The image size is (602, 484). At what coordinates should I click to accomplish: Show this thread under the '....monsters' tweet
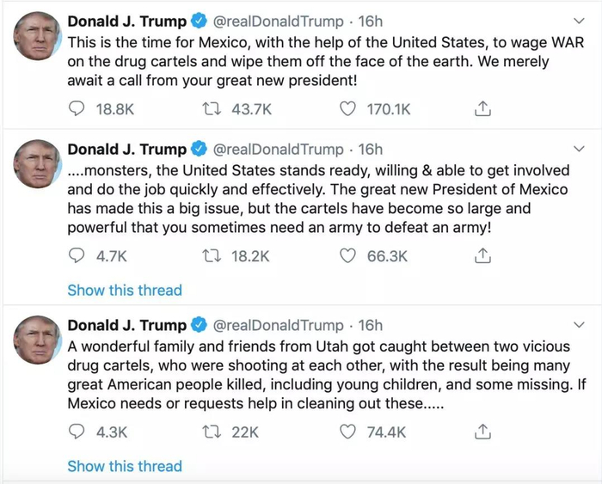[125, 291]
